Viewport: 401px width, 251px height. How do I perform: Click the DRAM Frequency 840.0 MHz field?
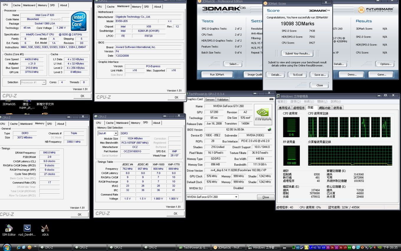coord(49,153)
